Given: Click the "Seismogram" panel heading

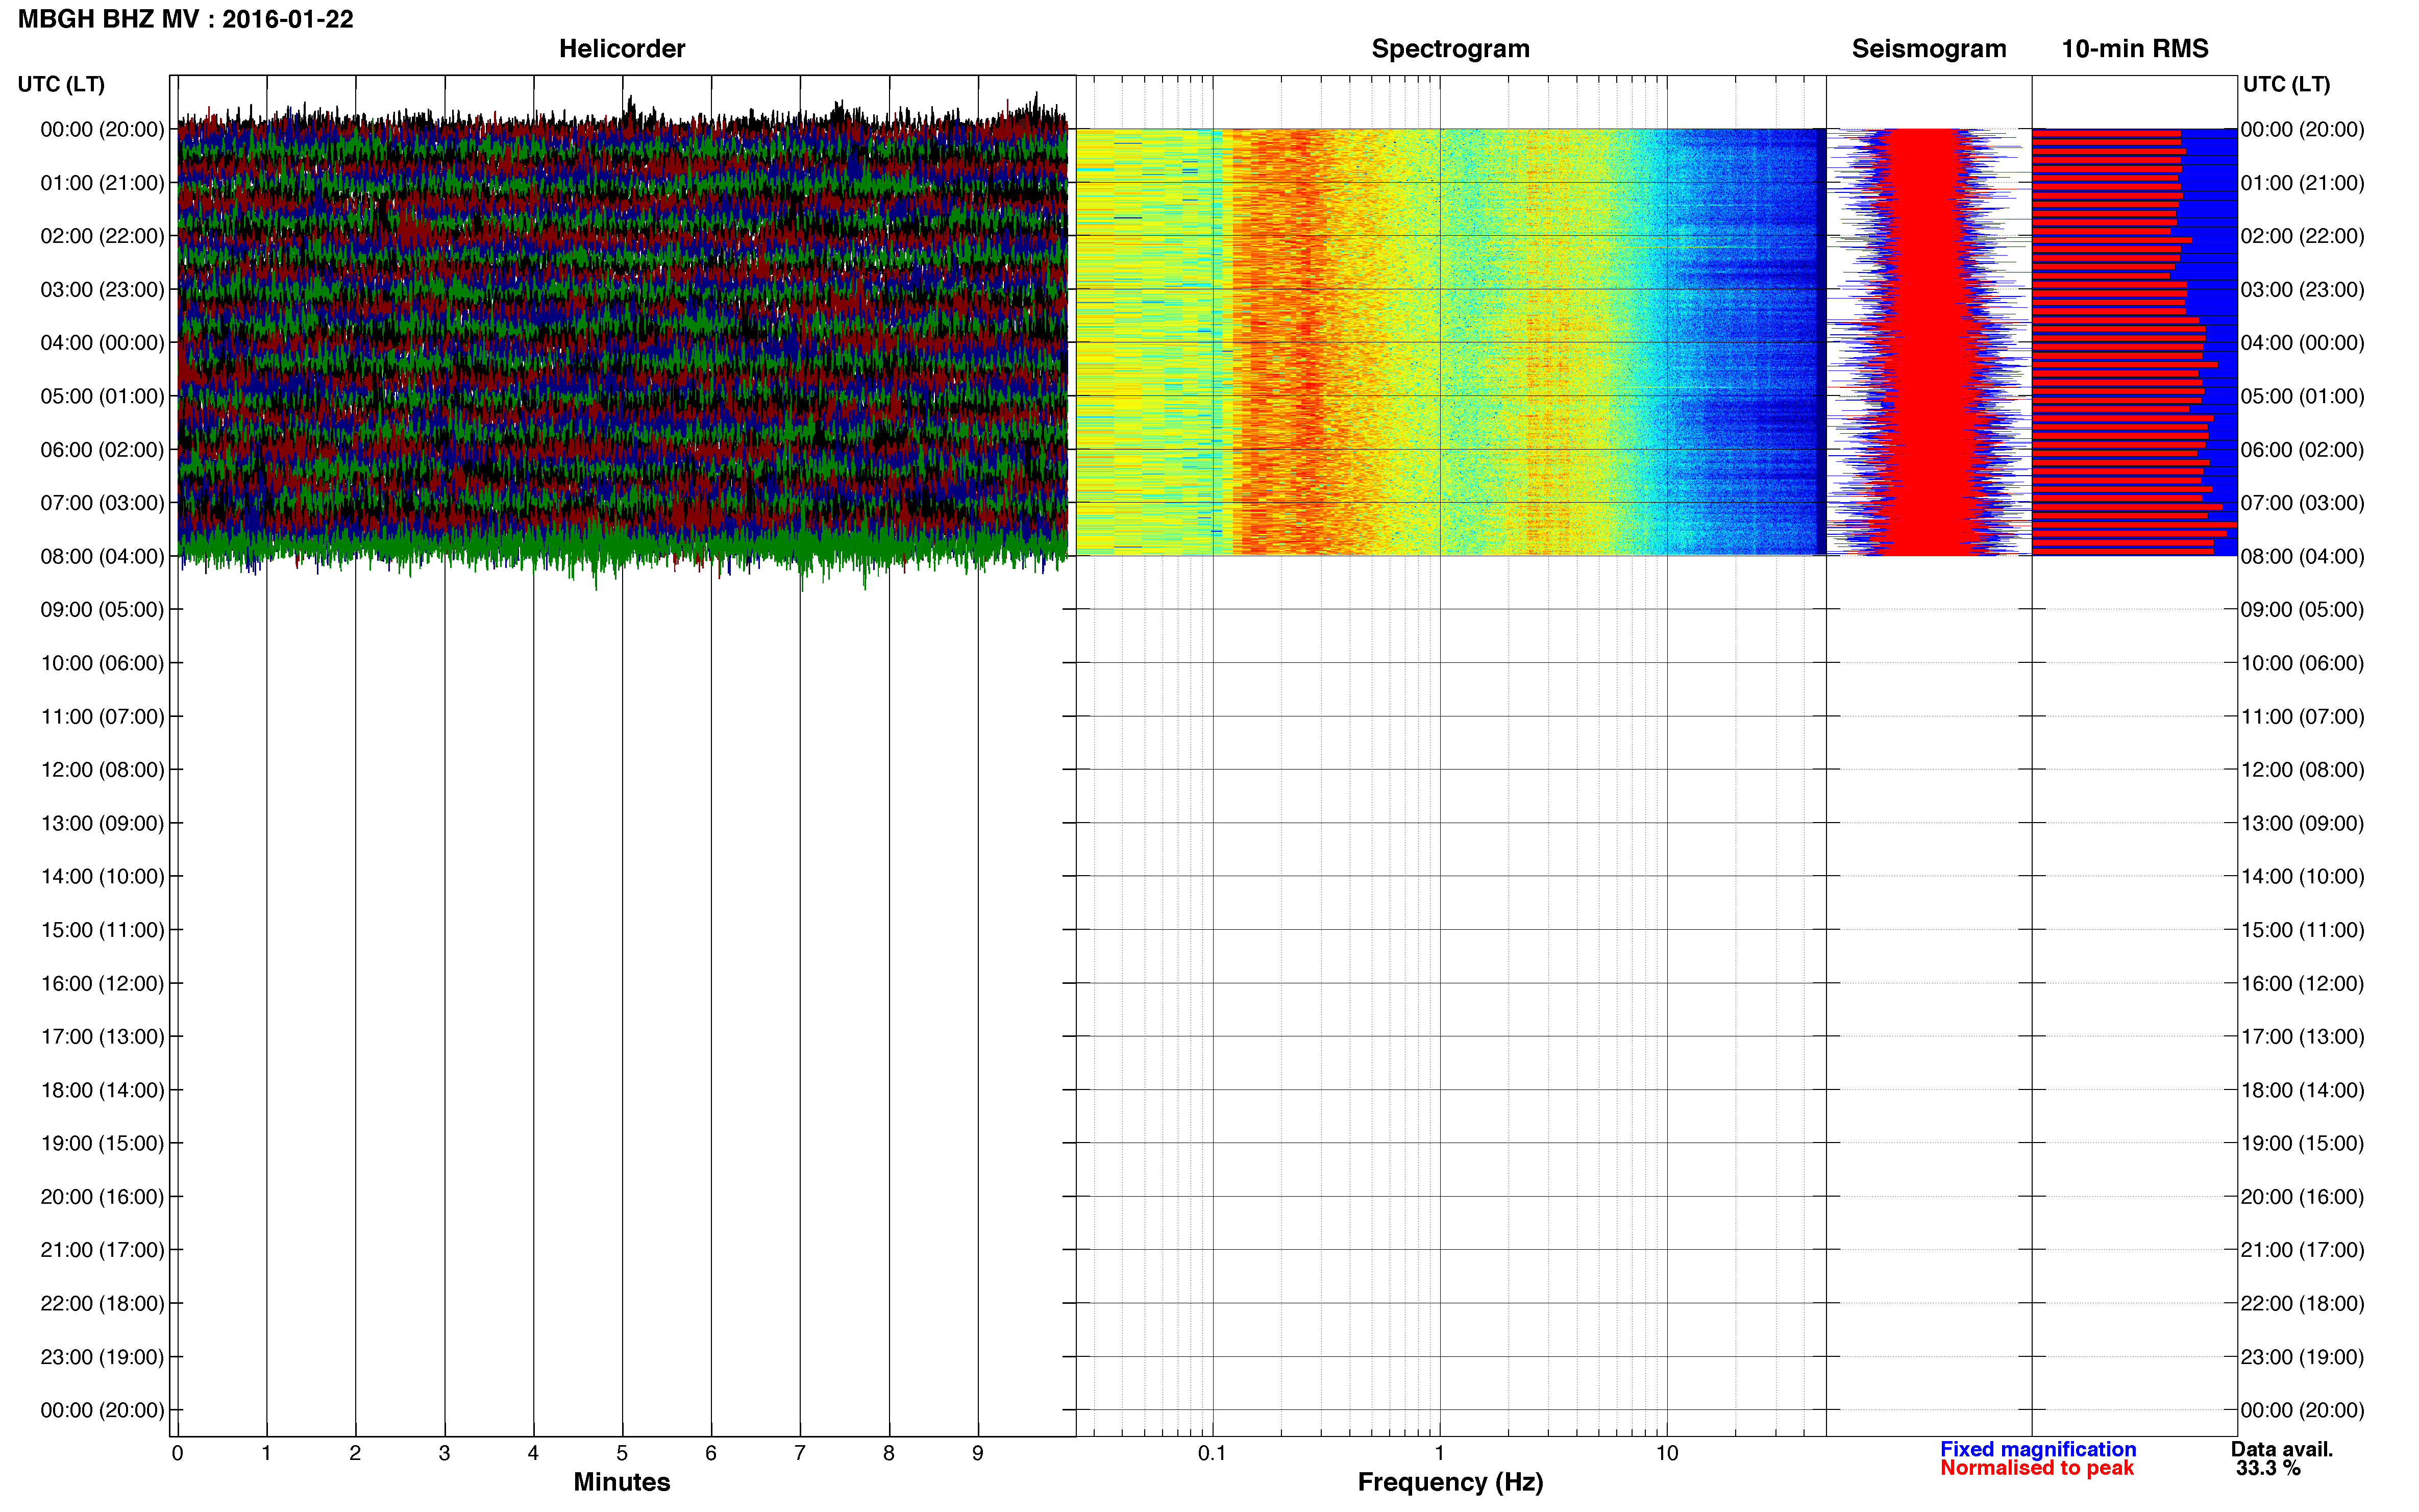Looking at the screenshot, I should click(1929, 48).
